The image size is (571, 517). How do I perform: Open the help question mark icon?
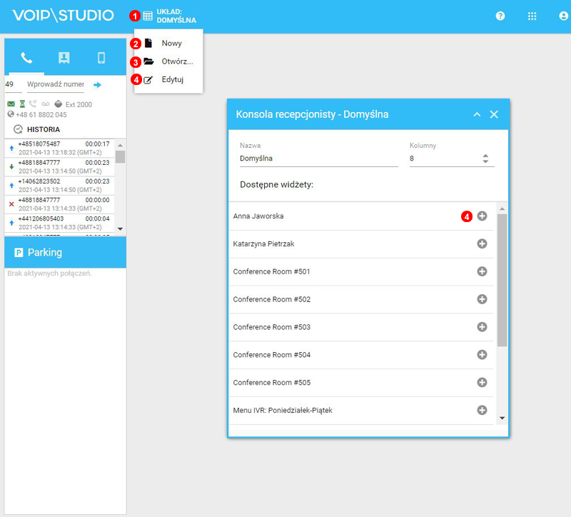coord(500,16)
